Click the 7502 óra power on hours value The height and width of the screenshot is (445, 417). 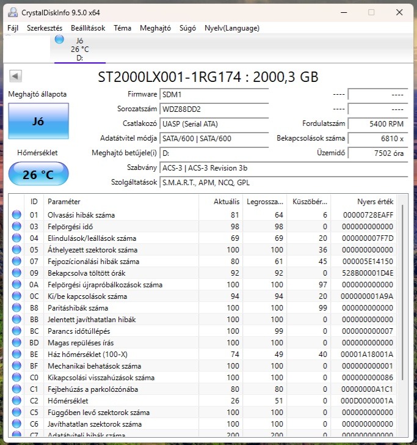[x=378, y=153]
